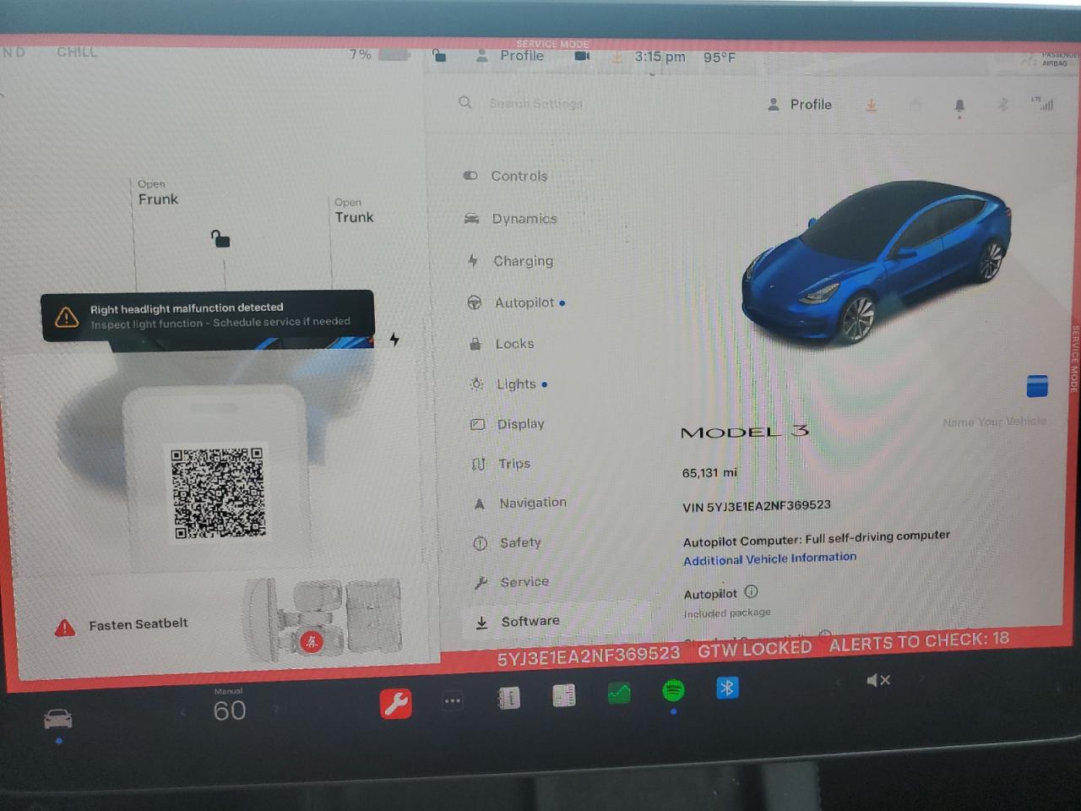
Task: Focus the Search Settings field
Action: 536,103
